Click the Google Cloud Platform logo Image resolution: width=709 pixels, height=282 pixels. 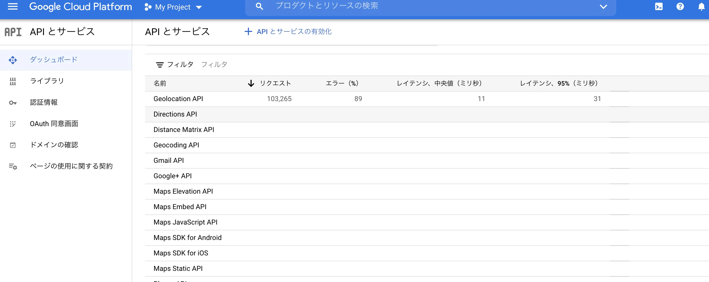click(x=81, y=7)
